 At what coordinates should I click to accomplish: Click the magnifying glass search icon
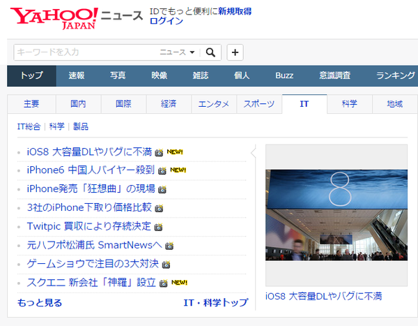point(210,52)
